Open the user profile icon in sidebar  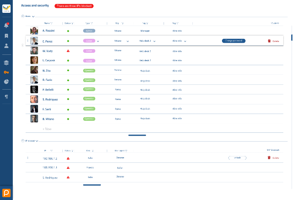point(6,46)
